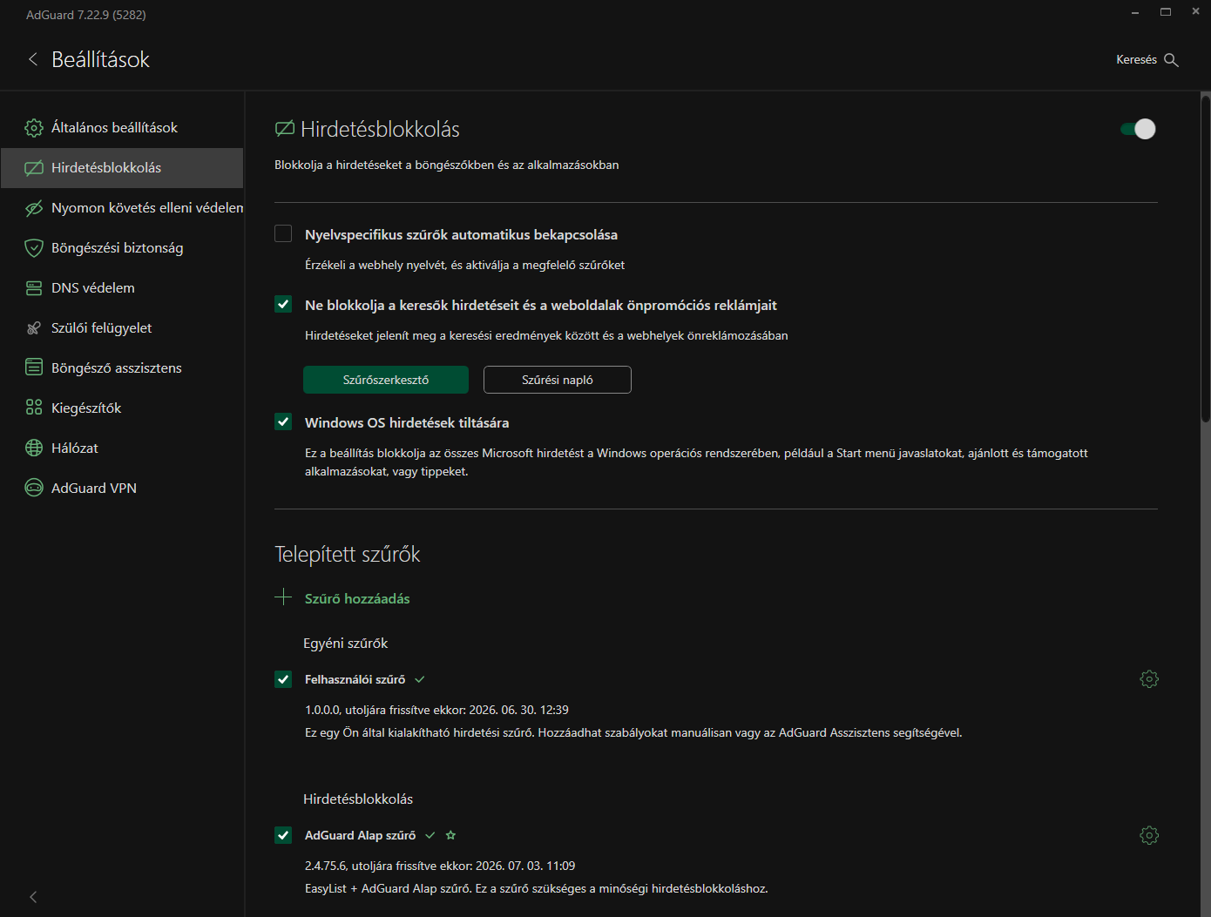Uncheck Windows OS hirdetések tiltására checkbox
Screen dimensions: 1211x917
pos(283,421)
